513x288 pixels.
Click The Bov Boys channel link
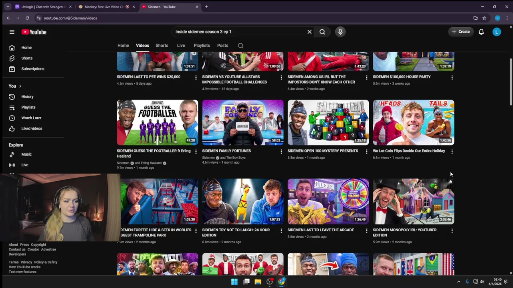click(236, 158)
